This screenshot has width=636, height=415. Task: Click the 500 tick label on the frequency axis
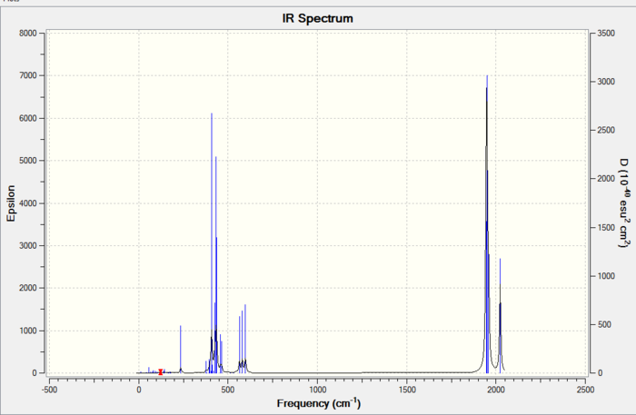click(x=227, y=390)
